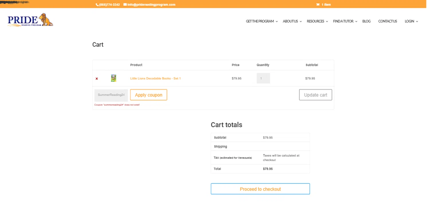Click the Tax estimated for Venezuela label
430x205 pixels.
(x=233, y=158)
